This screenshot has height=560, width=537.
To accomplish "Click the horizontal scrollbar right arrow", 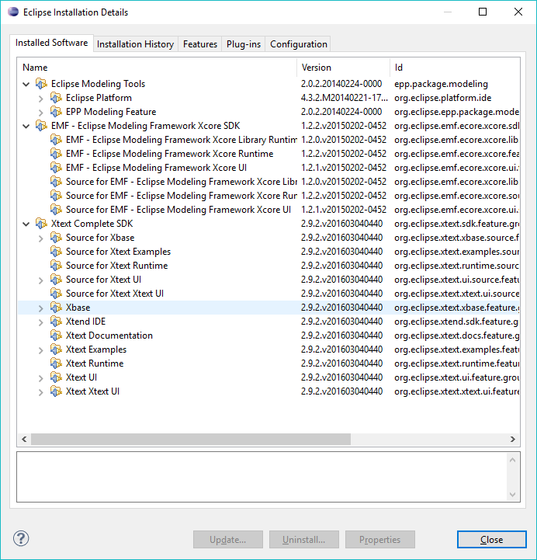I will pos(513,439).
